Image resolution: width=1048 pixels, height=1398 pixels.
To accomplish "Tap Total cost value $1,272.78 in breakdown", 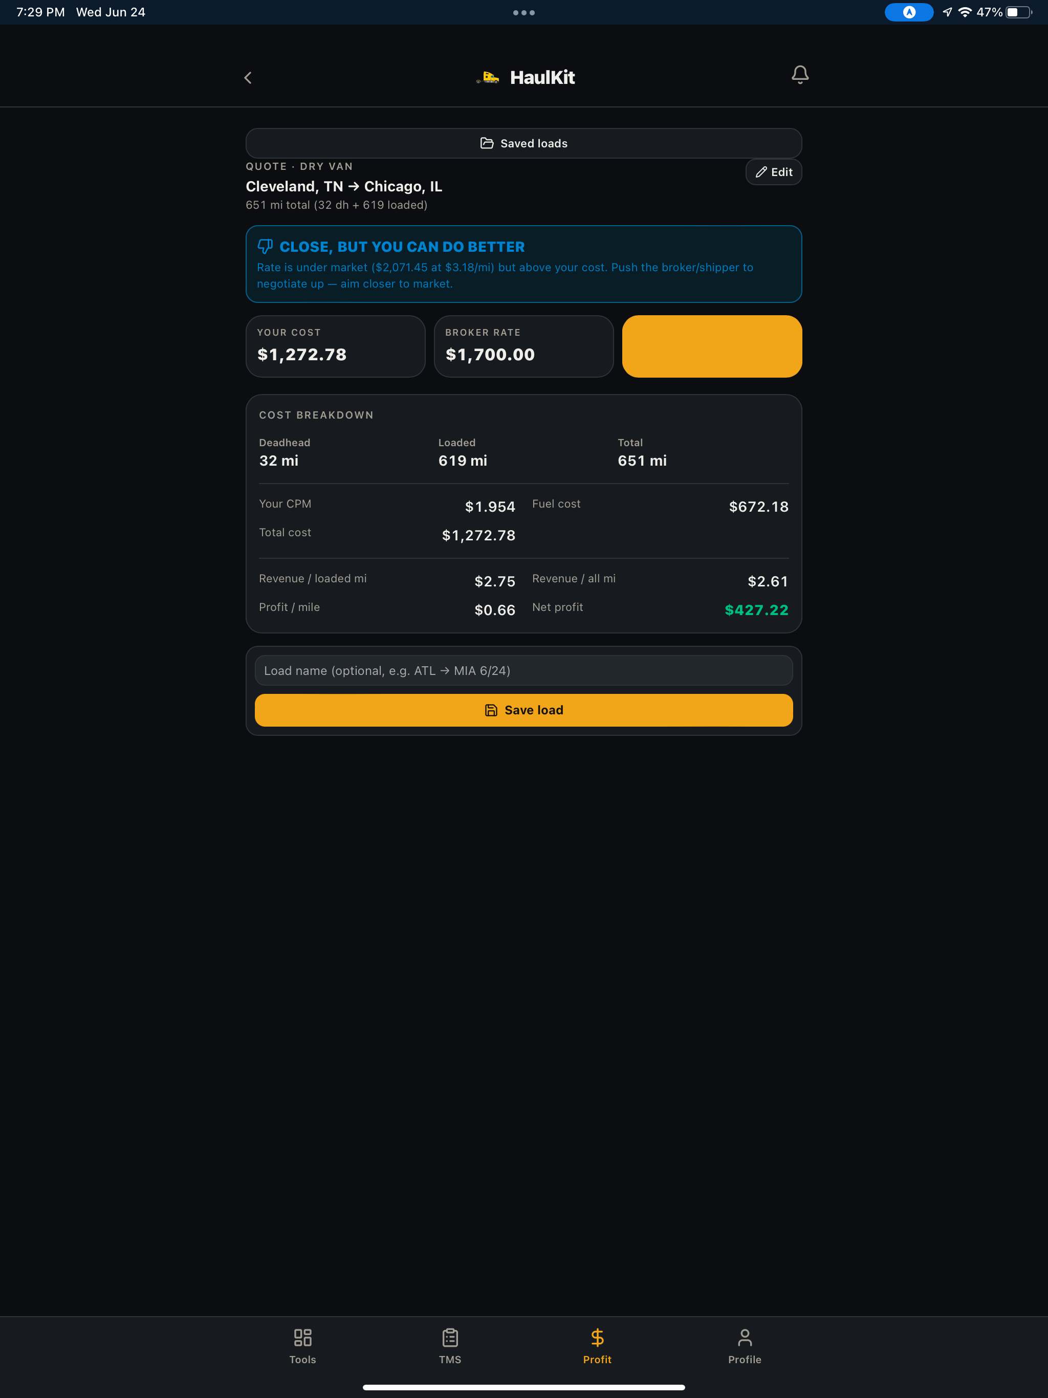I will 478,535.
